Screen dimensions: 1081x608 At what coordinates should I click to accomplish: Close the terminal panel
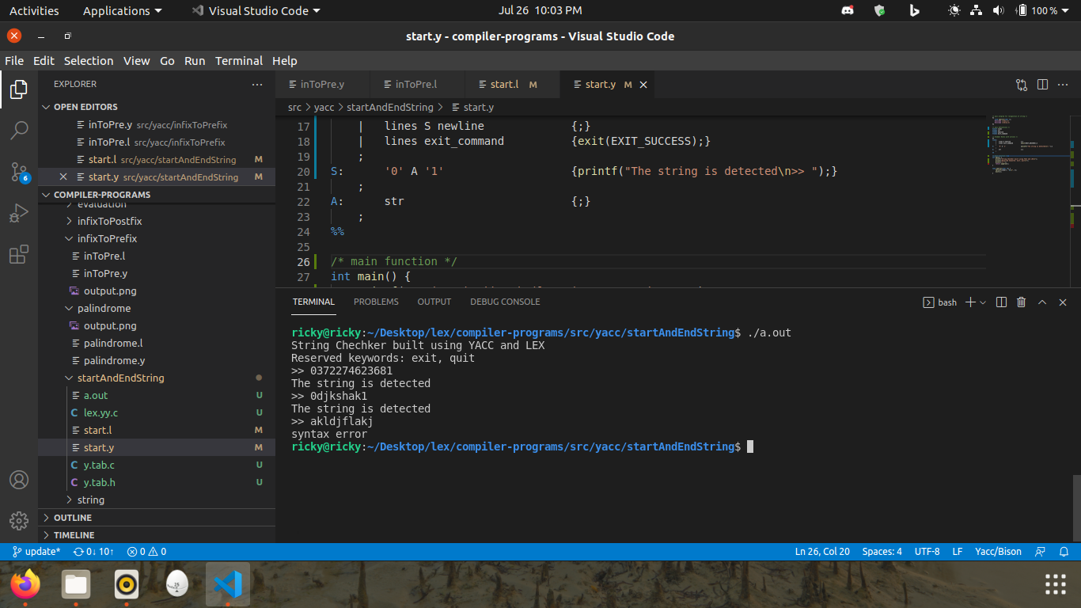1063,302
